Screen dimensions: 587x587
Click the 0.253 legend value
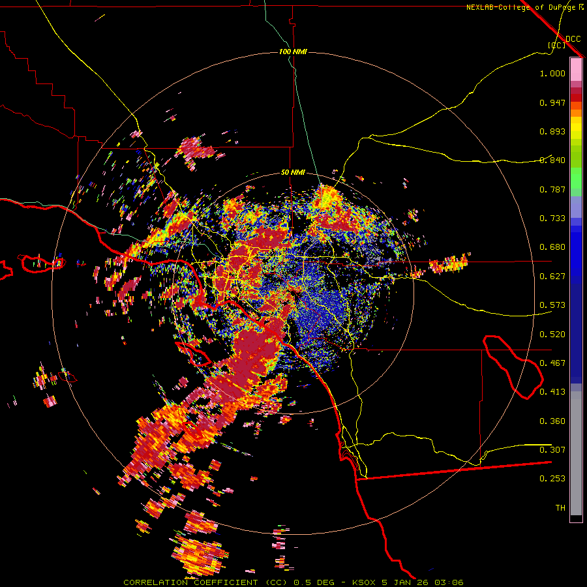tap(552, 479)
